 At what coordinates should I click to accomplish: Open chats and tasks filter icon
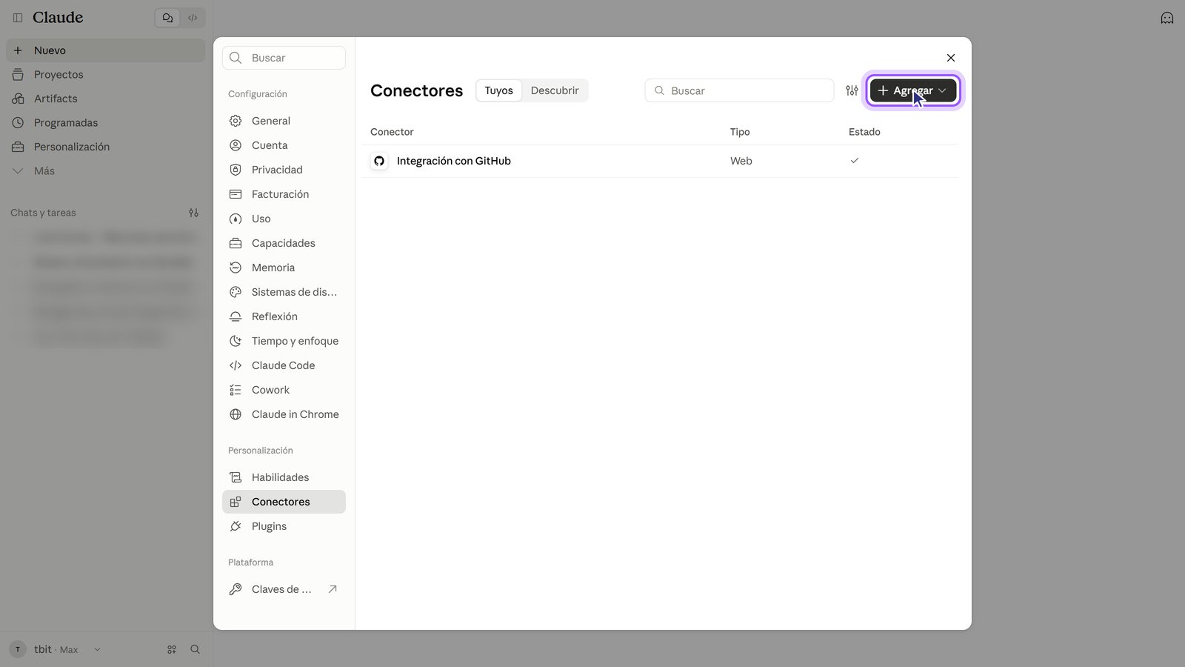193,213
